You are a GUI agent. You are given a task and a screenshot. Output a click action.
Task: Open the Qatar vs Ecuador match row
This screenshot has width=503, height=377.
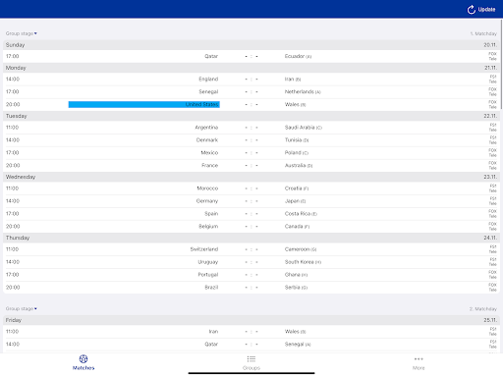[x=251, y=56]
